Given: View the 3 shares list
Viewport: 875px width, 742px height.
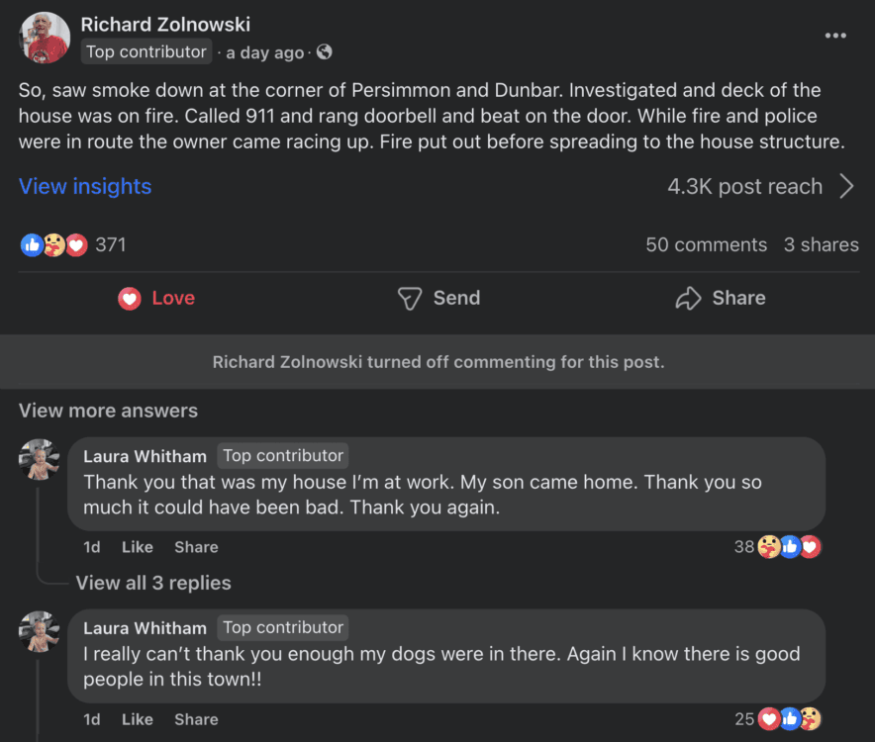Looking at the screenshot, I should coord(821,245).
